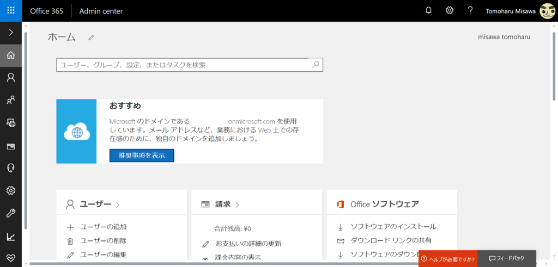Click the plus icon beside ユーザーの追加
This screenshot has height=267, width=558.
(x=70, y=227)
